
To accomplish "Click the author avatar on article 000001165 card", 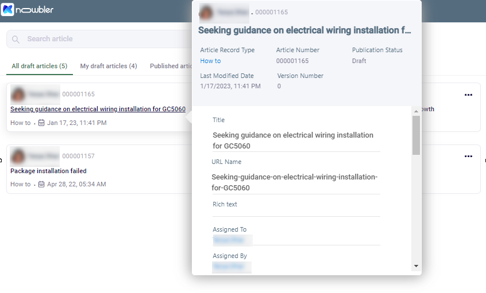I will coord(18,95).
